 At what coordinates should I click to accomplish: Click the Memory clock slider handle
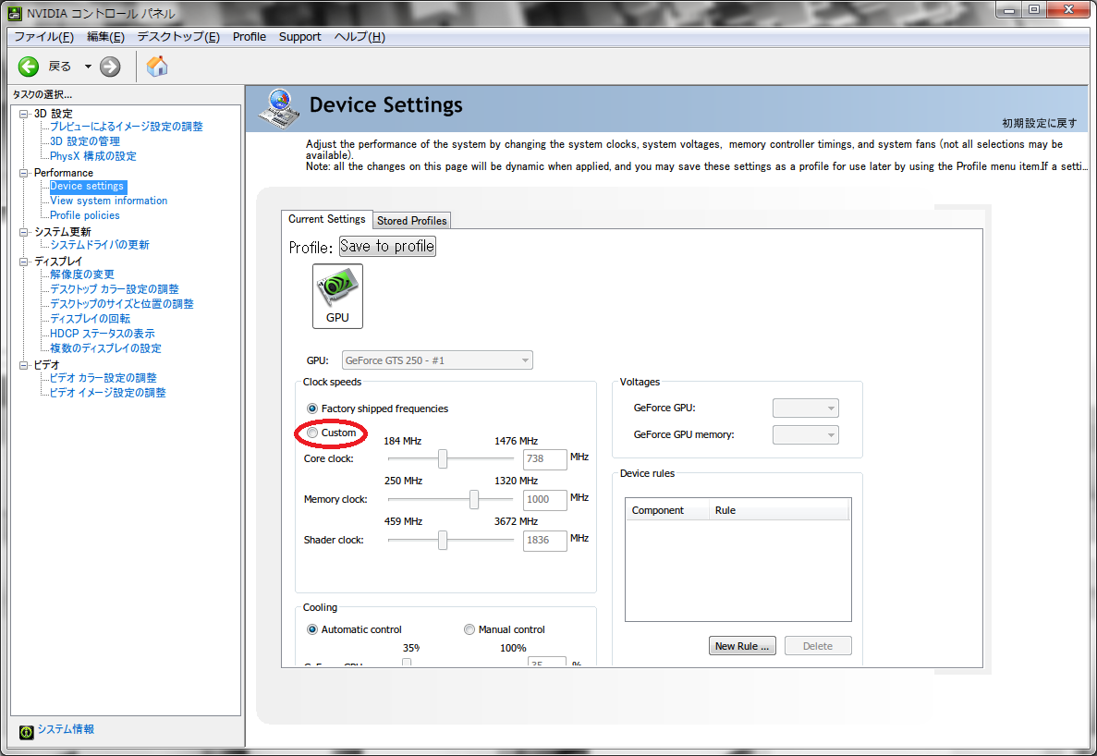(x=473, y=499)
